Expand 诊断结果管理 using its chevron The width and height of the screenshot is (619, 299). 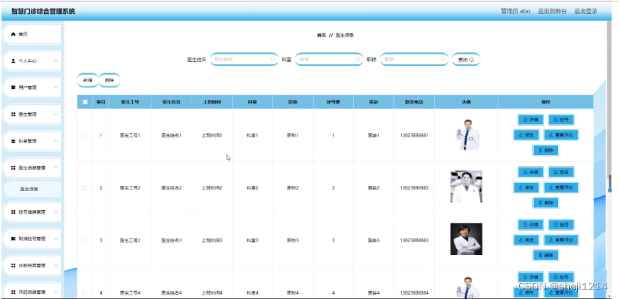[x=56, y=265]
